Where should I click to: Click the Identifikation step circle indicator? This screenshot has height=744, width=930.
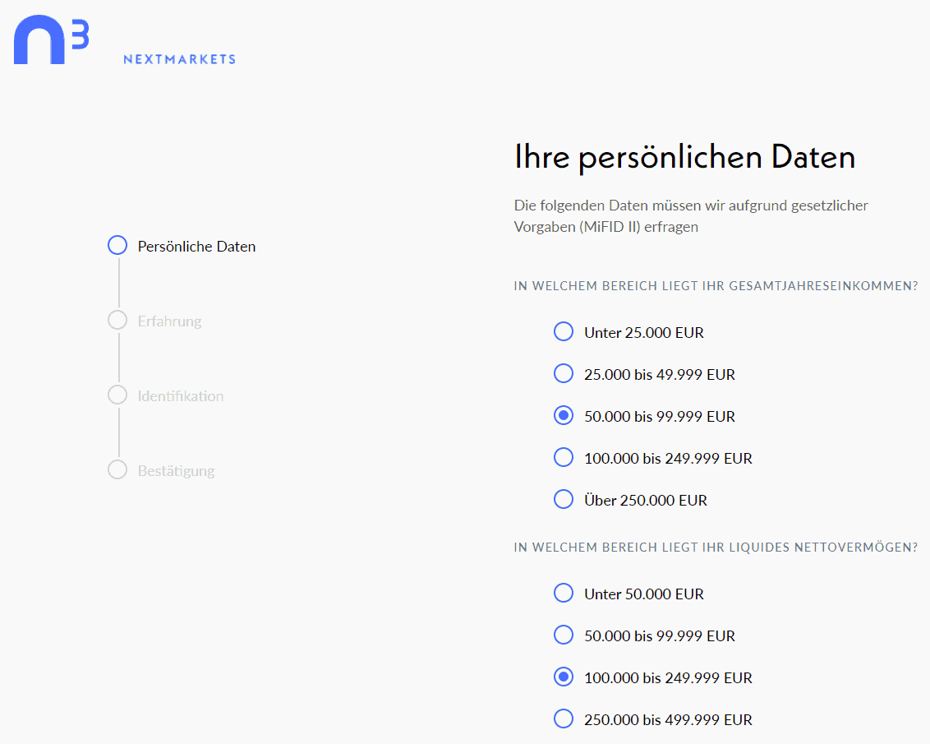(117, 395)
